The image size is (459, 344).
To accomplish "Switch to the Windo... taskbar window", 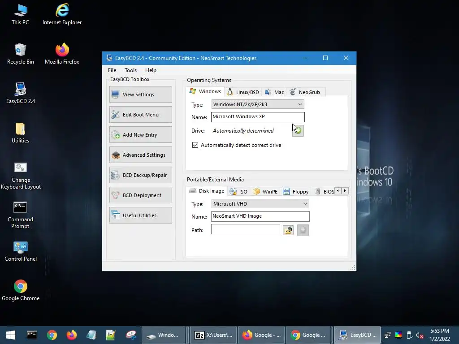I will coord(163,335).
